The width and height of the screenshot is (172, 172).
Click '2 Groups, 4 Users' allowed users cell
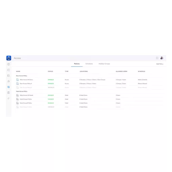point(121,80)
